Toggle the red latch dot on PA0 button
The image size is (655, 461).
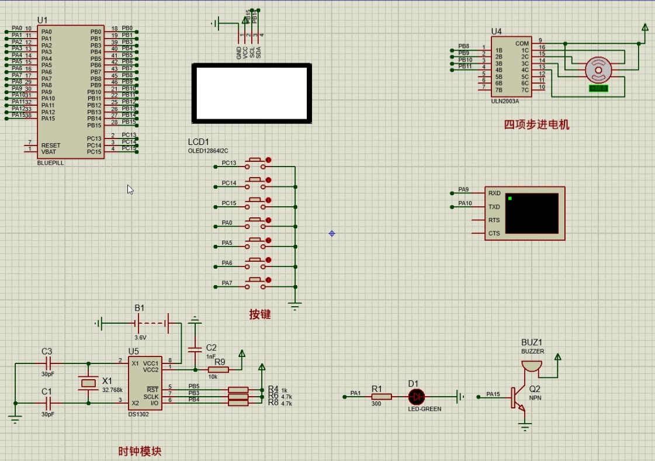[269, 220]
